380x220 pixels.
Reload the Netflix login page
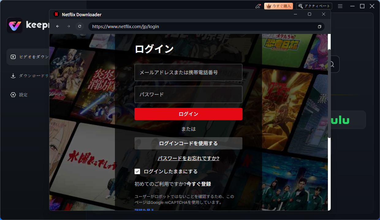(x=80, y=27)
